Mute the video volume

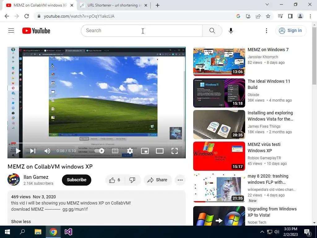coord(47,151)
